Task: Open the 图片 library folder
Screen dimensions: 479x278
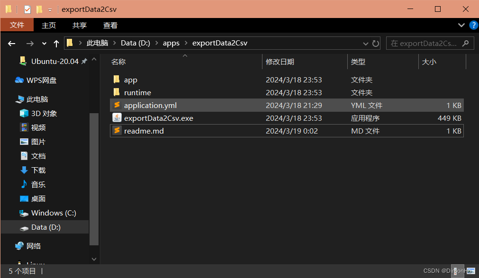Action: 38,142
